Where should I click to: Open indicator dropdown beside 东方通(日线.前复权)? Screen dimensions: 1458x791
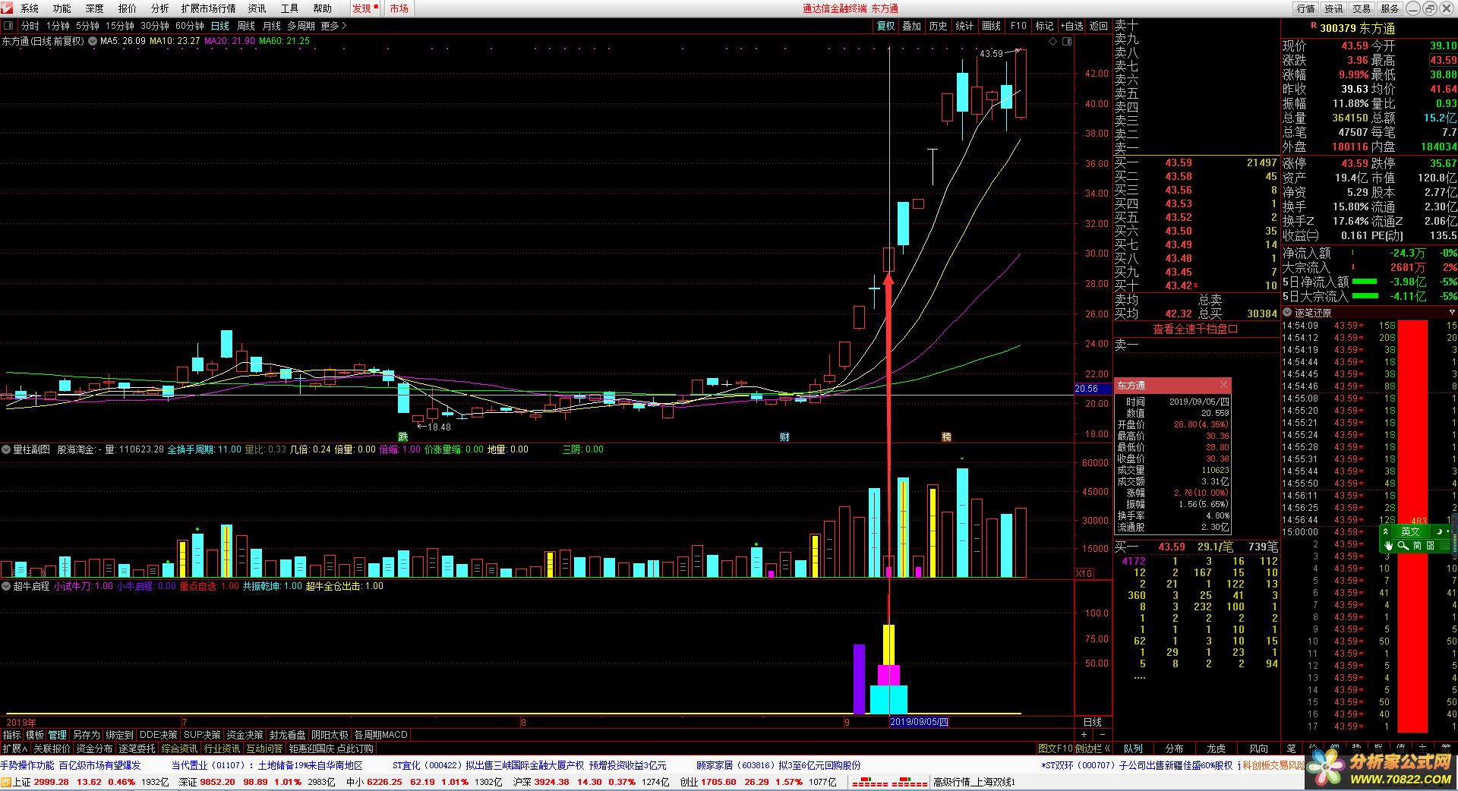pyautogui.click(x=93, y=41)
